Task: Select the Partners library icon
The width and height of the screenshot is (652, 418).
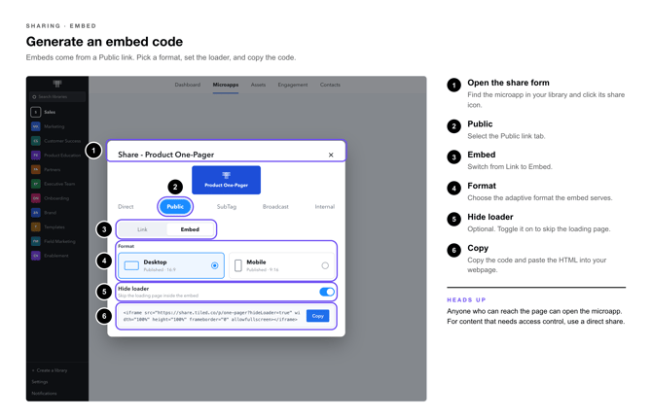Action: (36, 169)
